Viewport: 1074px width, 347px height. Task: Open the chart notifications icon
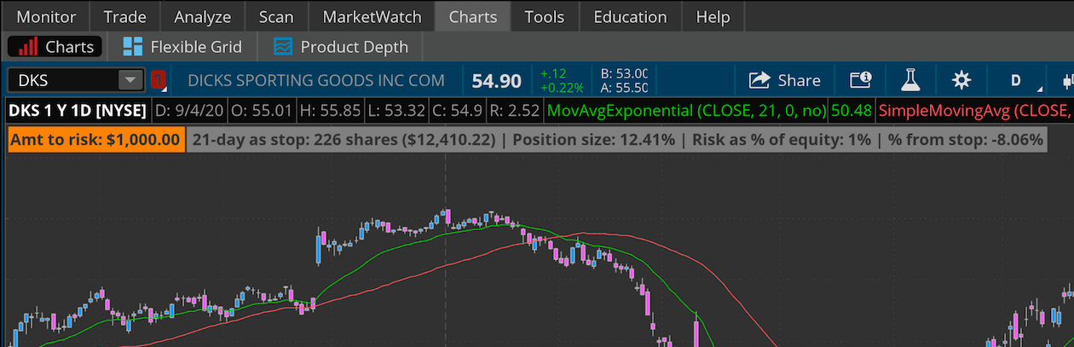coord(861,80)
